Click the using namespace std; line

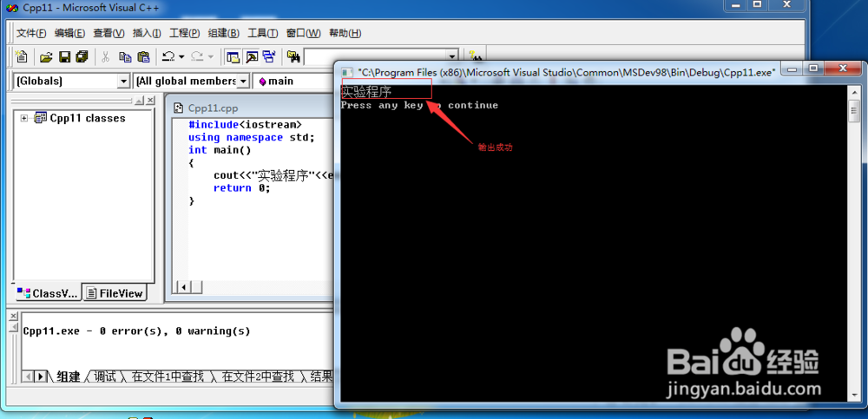pos(252,137)
